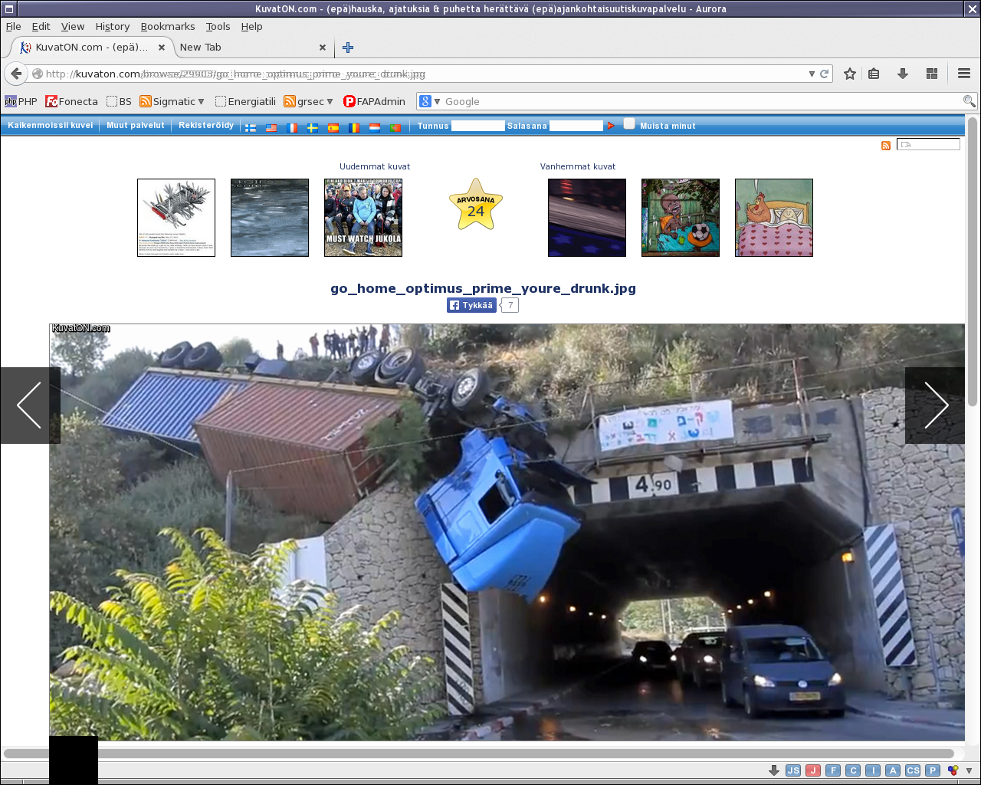Click the Facebook Tykkää like button
The height and width of the screenshot is (785, 981).
tap(471, 305)
